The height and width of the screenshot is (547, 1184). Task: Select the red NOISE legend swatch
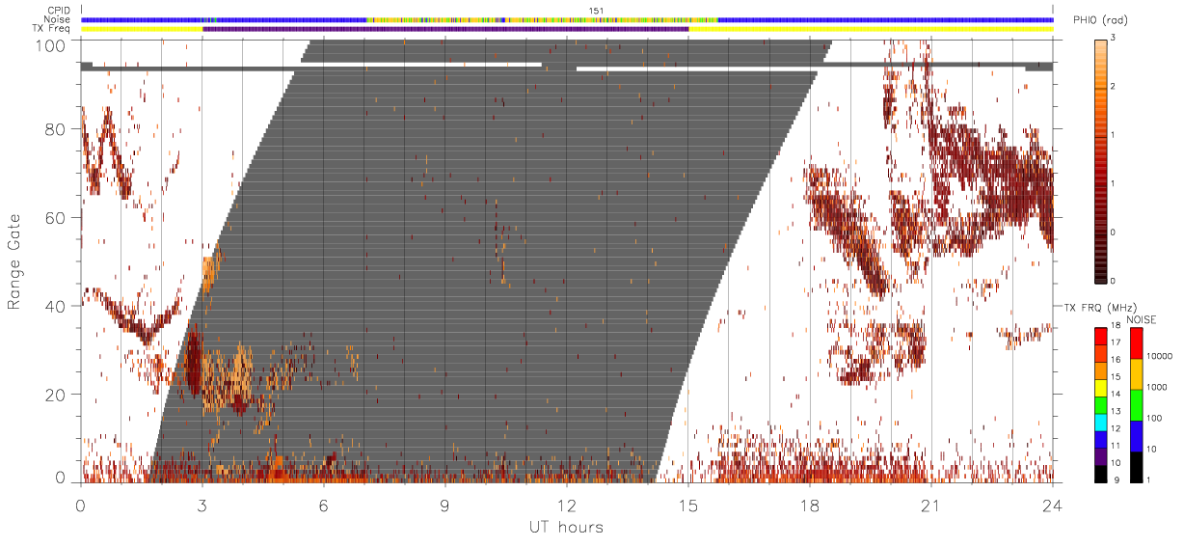[x=1137, y=342]
